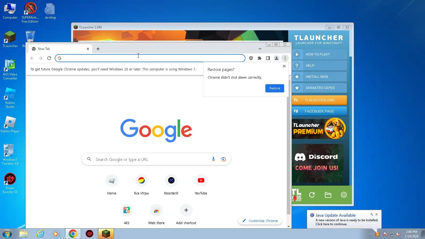Click Customize Chrome
The height and width of the screenshot is (239, 425).
[x=260, y=221]
